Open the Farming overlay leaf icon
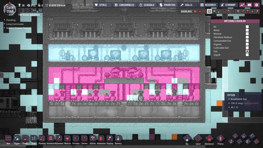 pos(238,11)
